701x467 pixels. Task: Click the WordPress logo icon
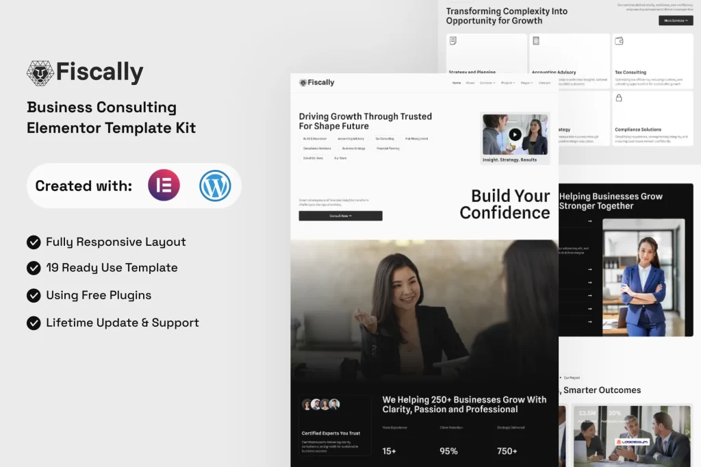click(215, 185)
